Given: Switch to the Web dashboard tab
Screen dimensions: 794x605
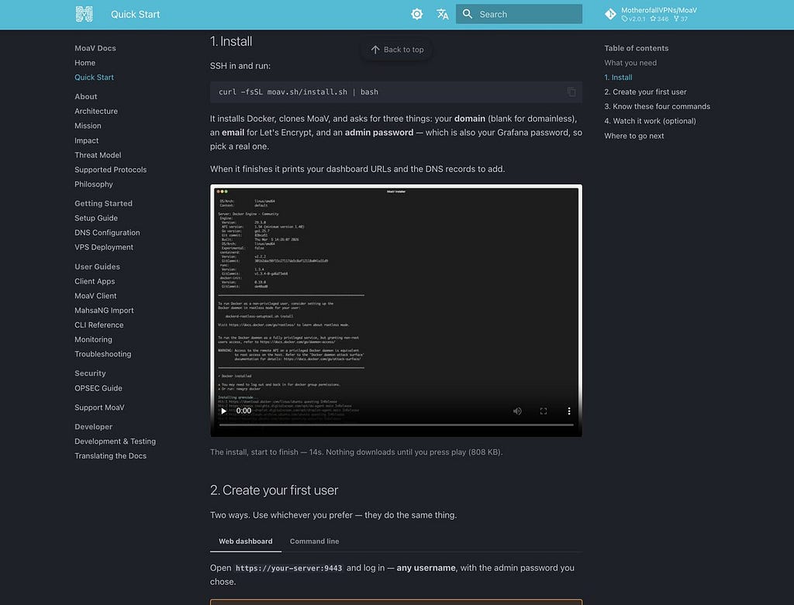Looking at the screenshot, I should (246, 541).
